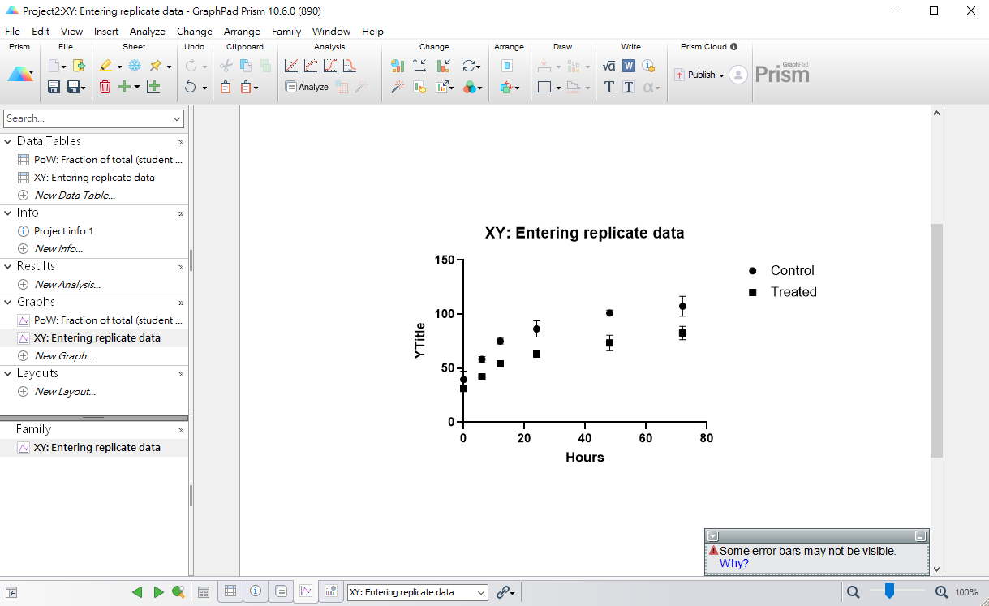
Task: Click New Graph... in Graphs section
Action: (63, 355)
